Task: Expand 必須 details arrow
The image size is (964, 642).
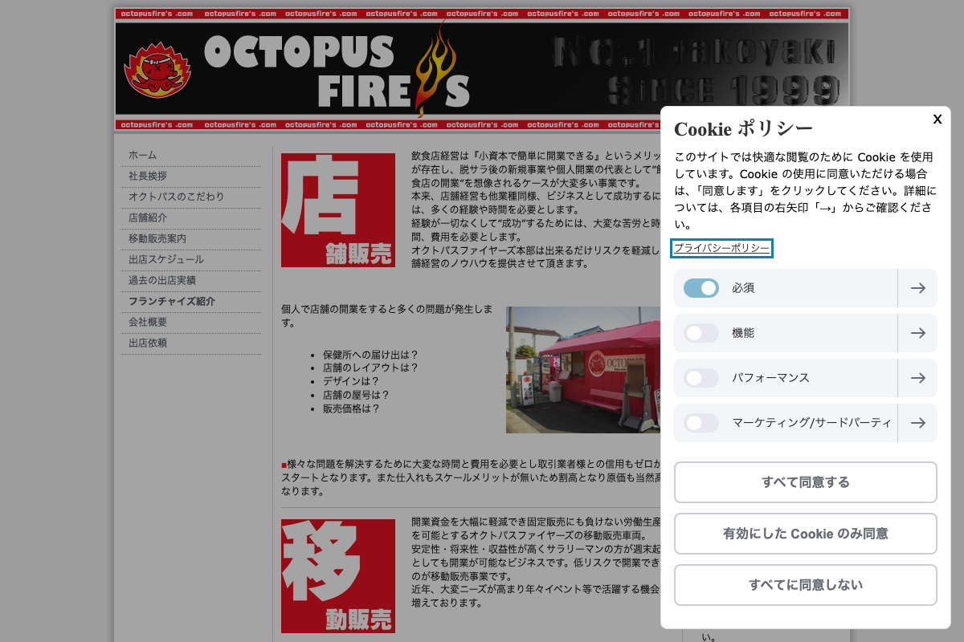Action: pos(917,288)
